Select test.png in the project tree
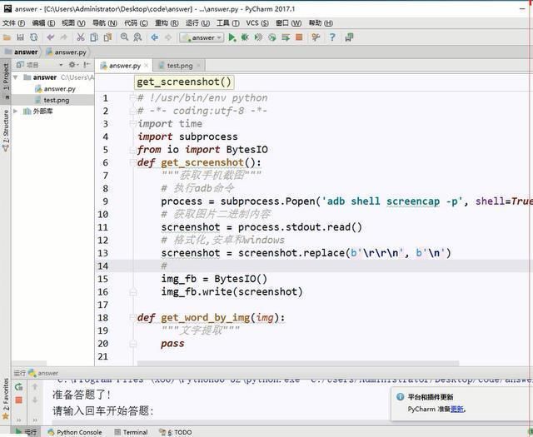The height and width of the screenshot is (437, 533). [52, 100]
